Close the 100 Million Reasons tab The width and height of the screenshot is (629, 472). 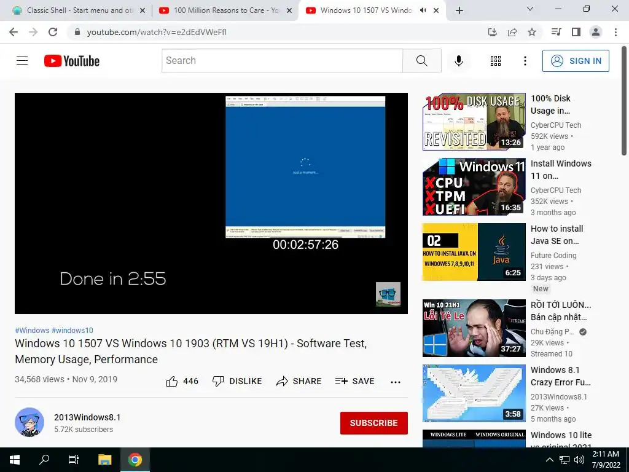[289, 11]
